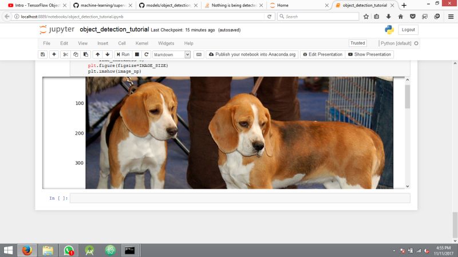
Task: Click the localhost URL address bar
Action: coord(140,17)
